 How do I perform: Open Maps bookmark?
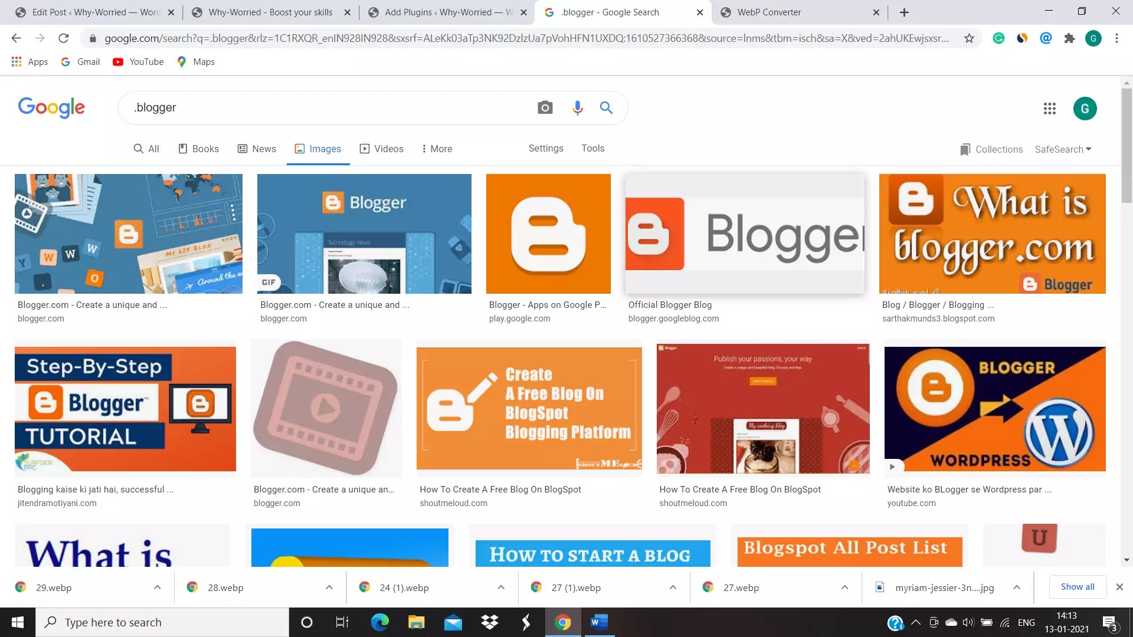(196, 62)
